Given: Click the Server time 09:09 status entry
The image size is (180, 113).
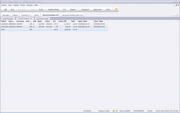Looking at the screenshot, I should [x=167, y=111].
